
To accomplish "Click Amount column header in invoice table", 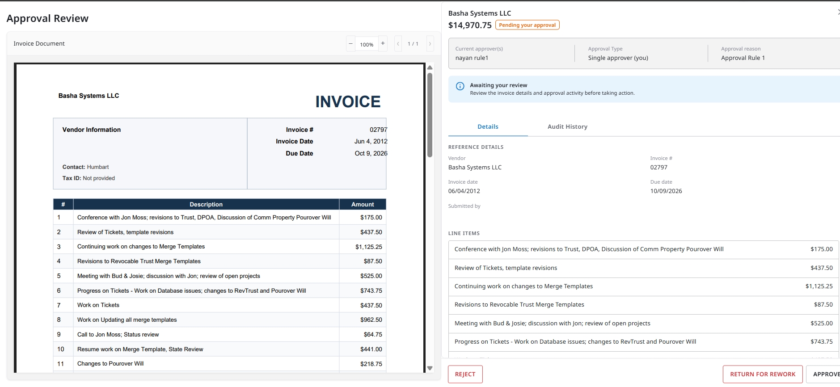I will pyautogui.click(x=363, y=205).
